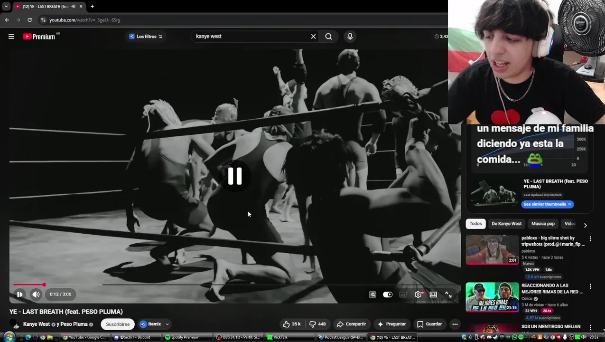Open the site info icon in the address bar
Viewport: 605px width, 342px height.
click(43, 20)
